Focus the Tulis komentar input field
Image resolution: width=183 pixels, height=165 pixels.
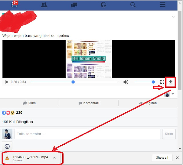87,134
